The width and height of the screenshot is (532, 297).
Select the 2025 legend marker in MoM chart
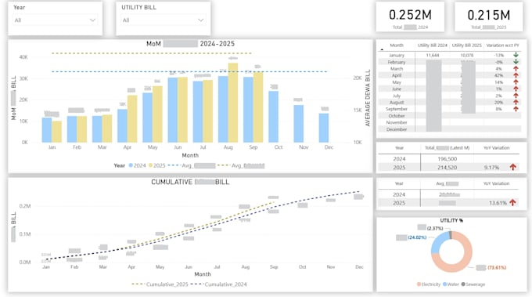point(150,165)
